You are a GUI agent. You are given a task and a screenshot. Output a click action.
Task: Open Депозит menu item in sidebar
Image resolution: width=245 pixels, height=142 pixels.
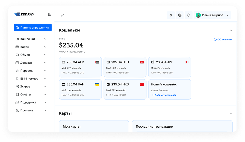(x=31, y=63)
